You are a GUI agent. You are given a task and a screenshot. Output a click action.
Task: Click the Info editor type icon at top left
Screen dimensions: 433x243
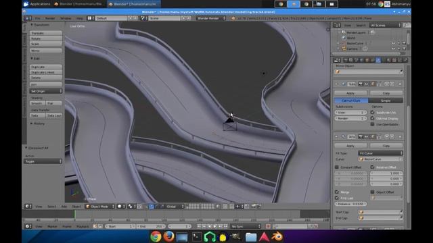coord(28,18)
